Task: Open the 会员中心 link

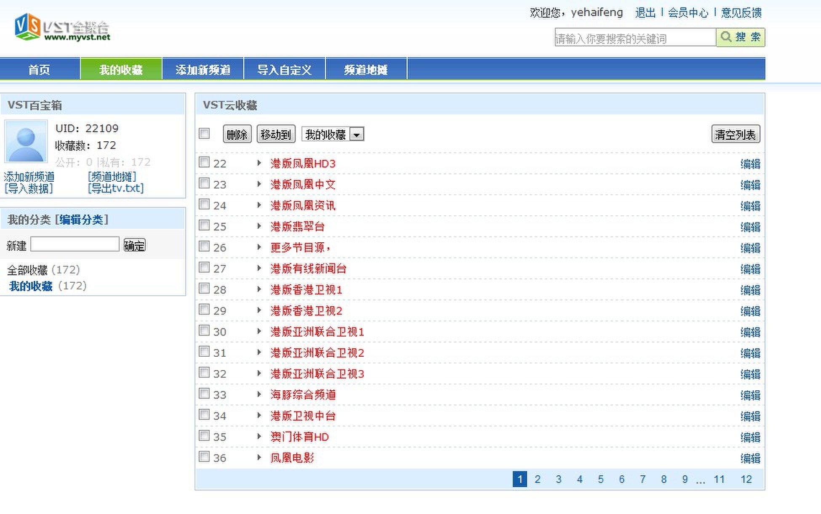Action: [688, 13]
